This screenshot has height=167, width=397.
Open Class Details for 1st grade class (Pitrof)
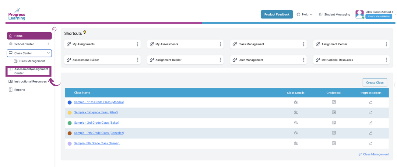[x=296, y=112]
